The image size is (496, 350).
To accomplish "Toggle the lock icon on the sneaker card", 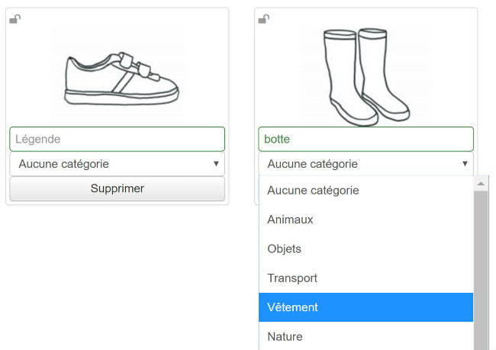I will (14, 19).
